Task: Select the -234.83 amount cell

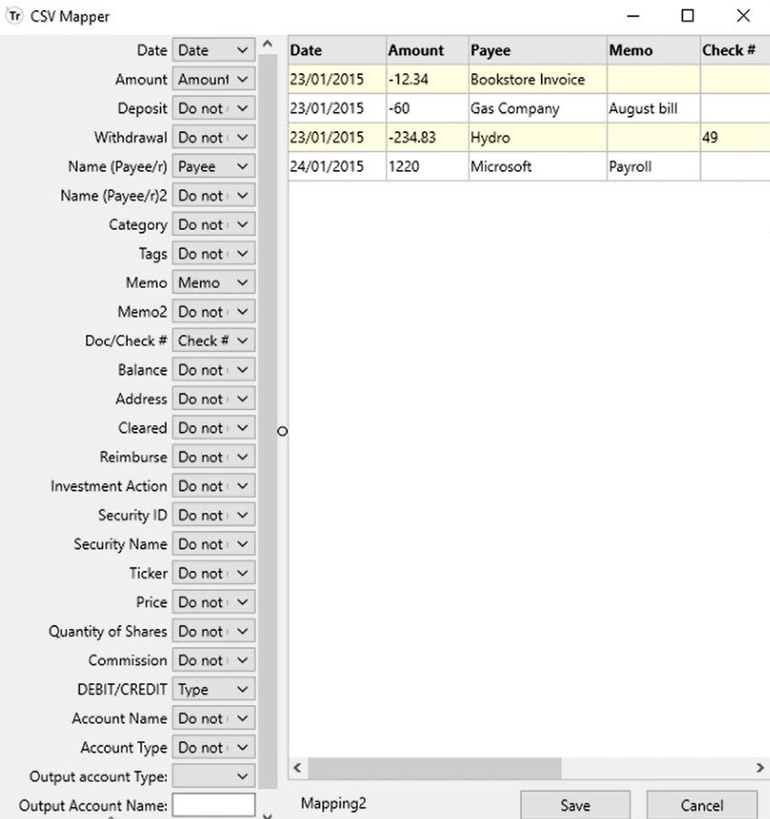Action: (x=428, y=138)
